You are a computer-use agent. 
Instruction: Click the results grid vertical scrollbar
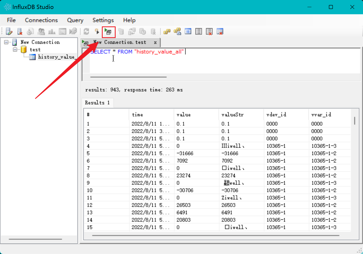pyautogui.click(x=355, y=120)
